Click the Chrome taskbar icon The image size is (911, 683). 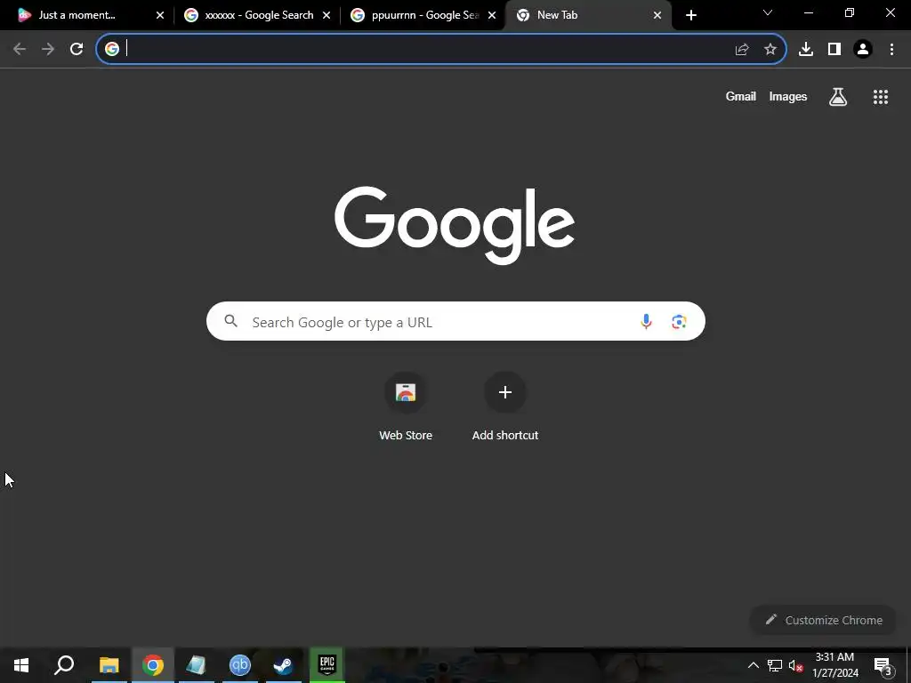(x=153, y=665)
